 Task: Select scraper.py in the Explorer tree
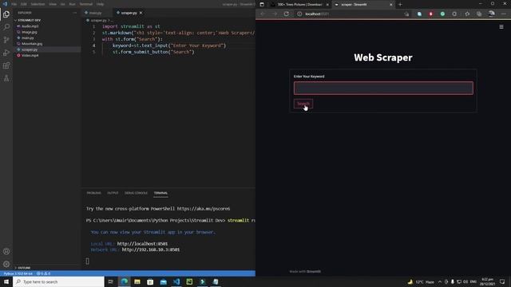coord(30,49)
